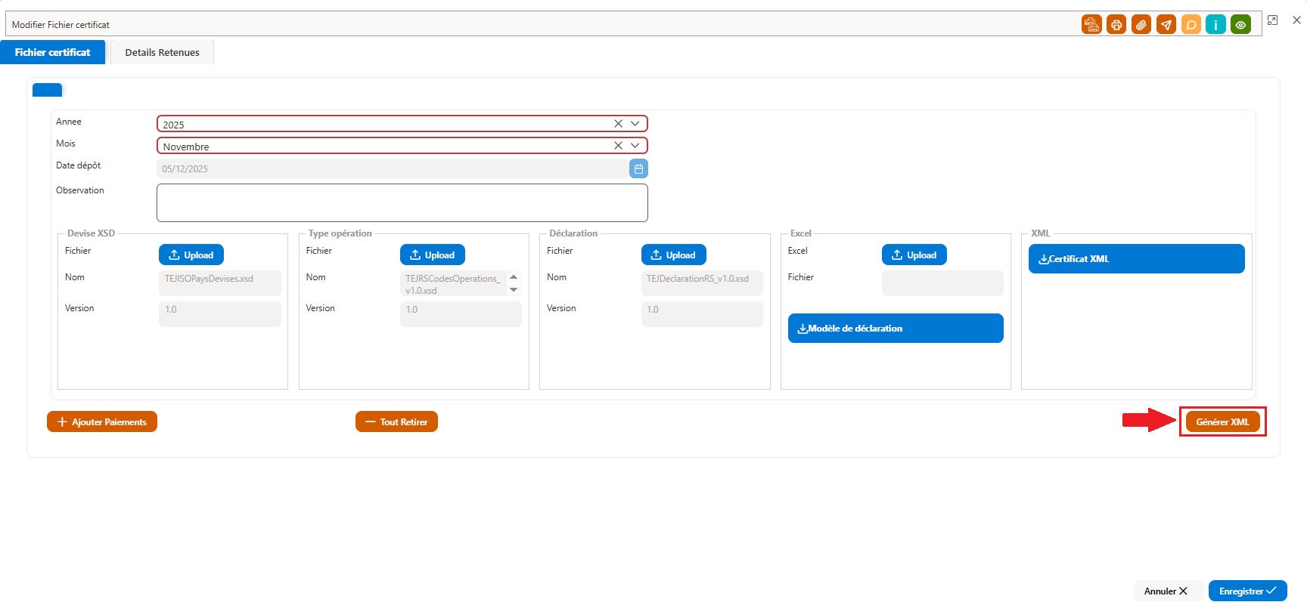
Task: Click the Observation label
Action: click(80, 190)
